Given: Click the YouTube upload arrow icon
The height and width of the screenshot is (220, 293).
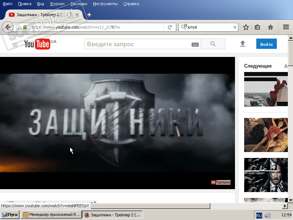Looking at the screenshot, I should [243, 44].
